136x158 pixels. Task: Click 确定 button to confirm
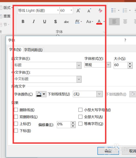[x=108, y=151]
